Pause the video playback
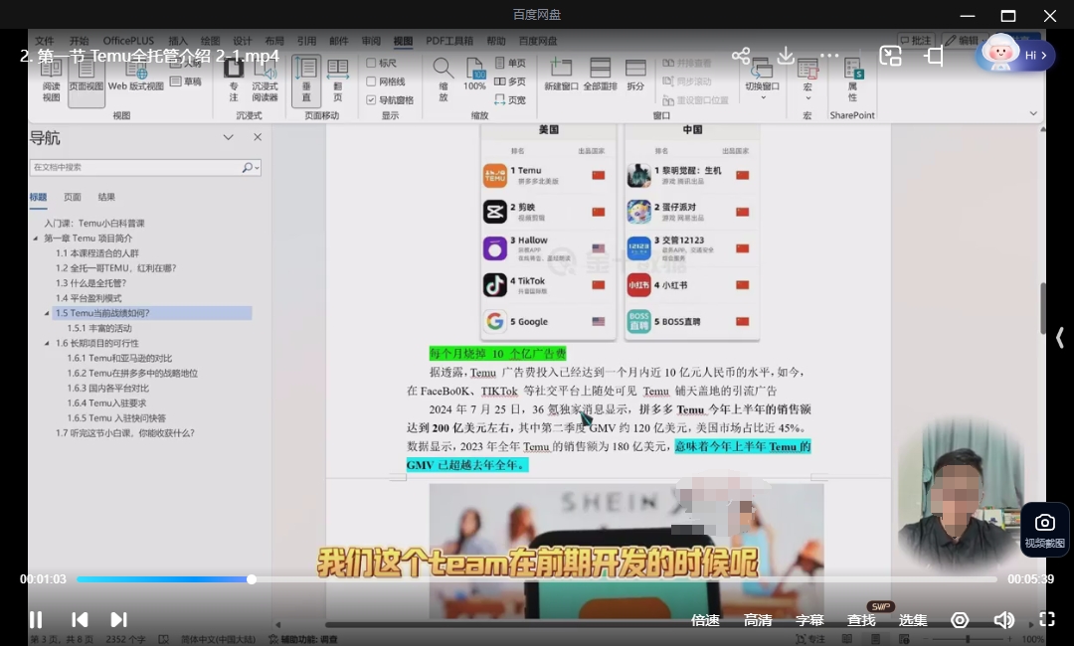 click(36, 619)
